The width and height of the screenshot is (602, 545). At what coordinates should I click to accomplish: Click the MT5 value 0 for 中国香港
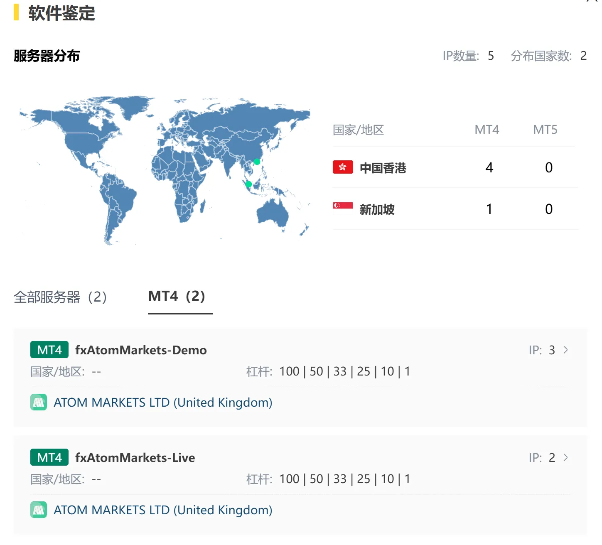pos(549,167)
